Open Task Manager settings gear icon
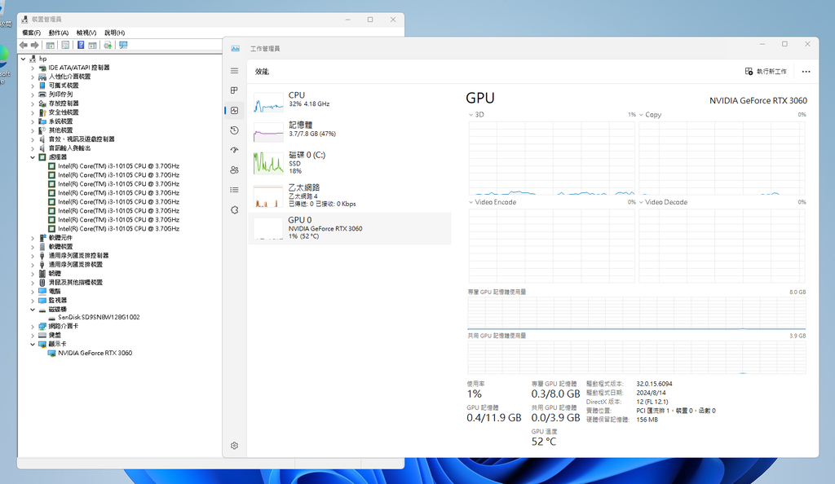 (x=234, y=446)
